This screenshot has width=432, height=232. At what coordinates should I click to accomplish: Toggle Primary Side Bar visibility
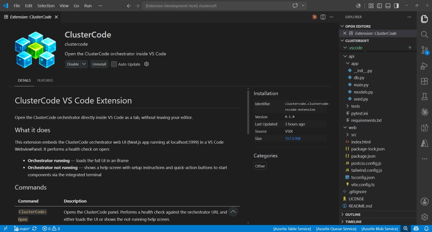coord(379,6)
